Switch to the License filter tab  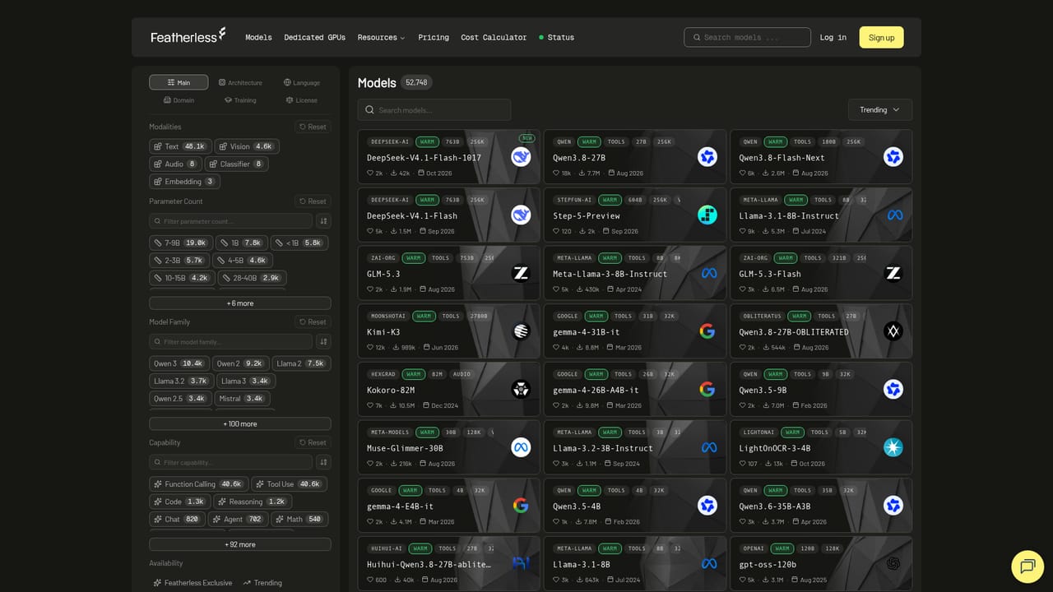click(302, 99)
